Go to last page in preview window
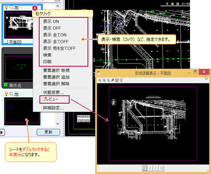Viewport: 211px width, 174px height. [161, 168]
